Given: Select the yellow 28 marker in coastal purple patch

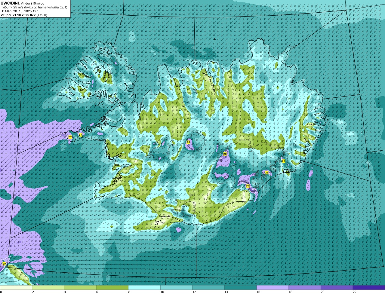Looking at the screenshot, I should (x=248, y=186).
